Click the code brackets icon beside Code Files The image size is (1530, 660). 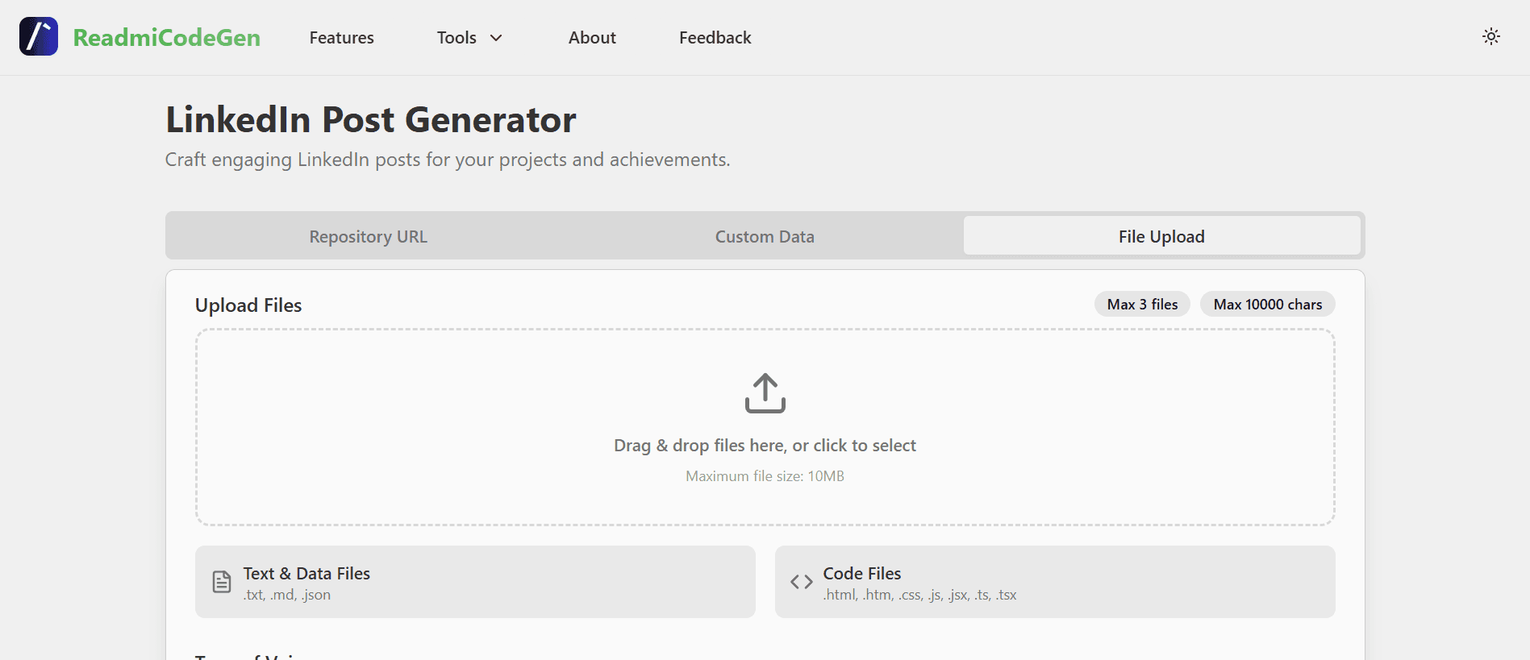point(801,582)
